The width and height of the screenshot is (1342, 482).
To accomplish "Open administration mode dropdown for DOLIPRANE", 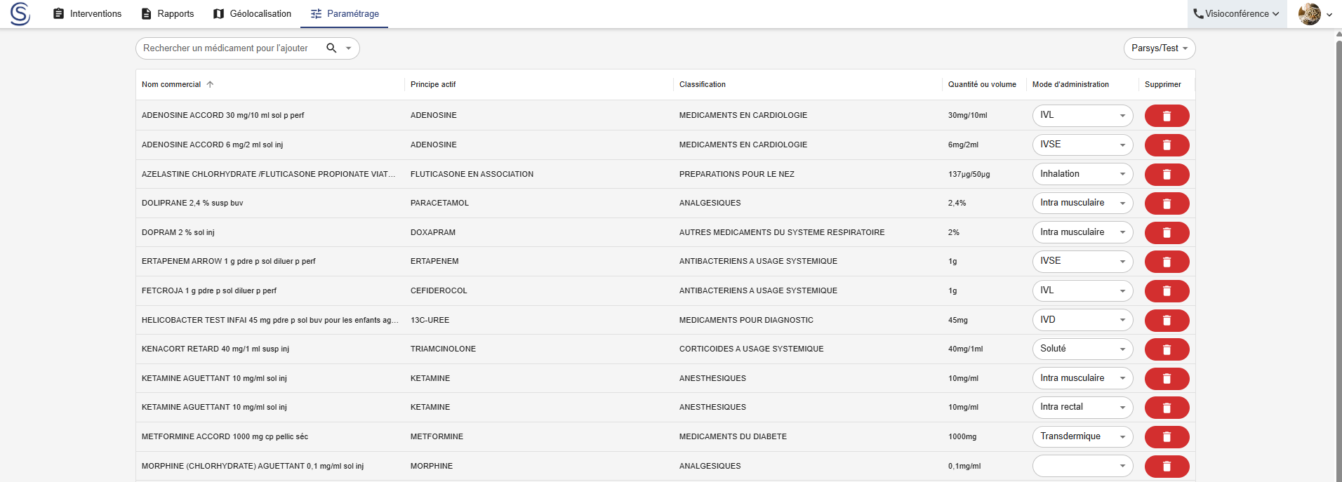I will tap(1082, 203).
